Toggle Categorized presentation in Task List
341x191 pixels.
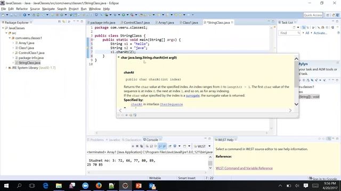click(304, 28)
